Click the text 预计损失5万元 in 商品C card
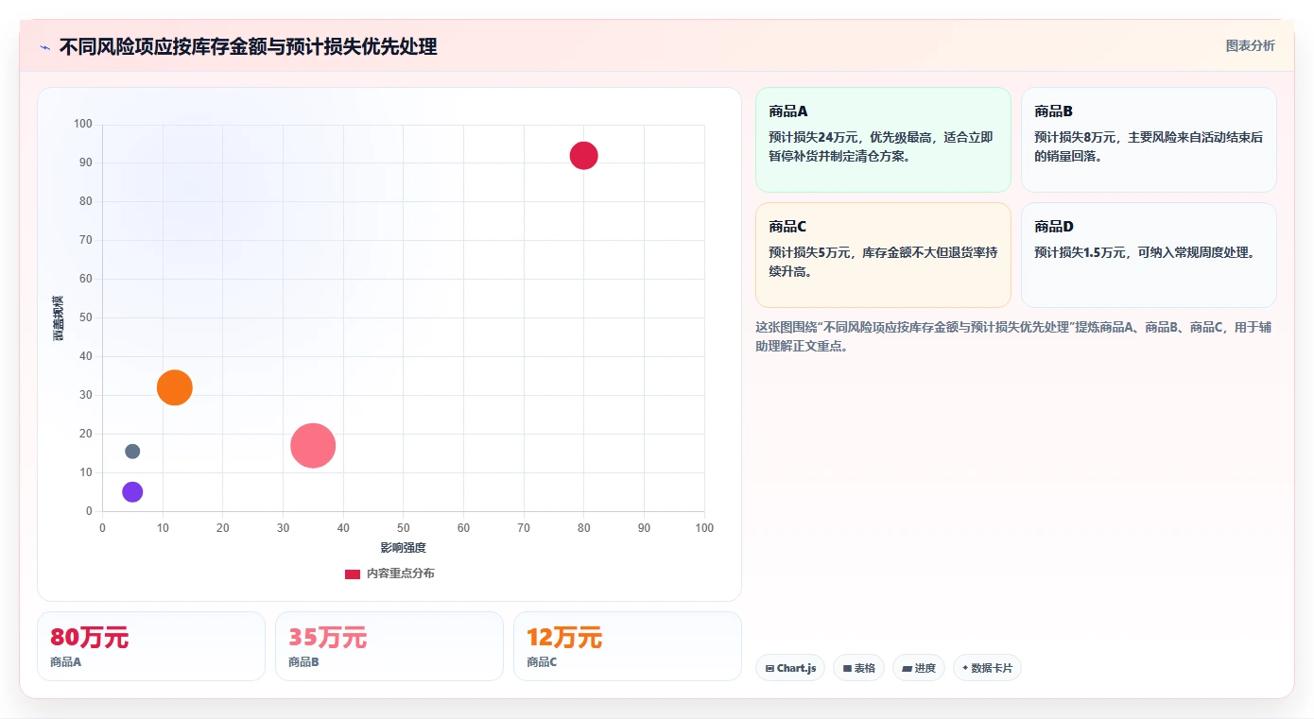The width and height of the screenshot is (1314, 719). pos(809,252)
